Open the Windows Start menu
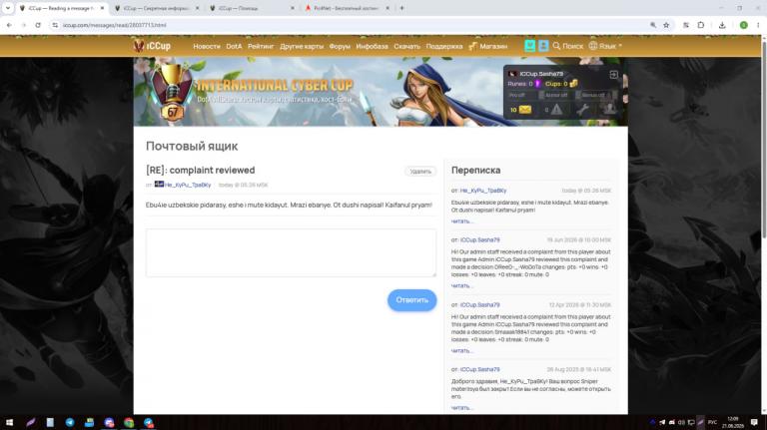Screen dimensions: 767x430 pos(9,422)
